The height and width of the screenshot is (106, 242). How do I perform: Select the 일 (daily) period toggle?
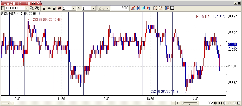click(44, 8)
